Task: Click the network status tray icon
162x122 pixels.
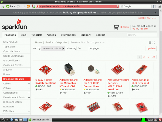Action: coord(156,120)
